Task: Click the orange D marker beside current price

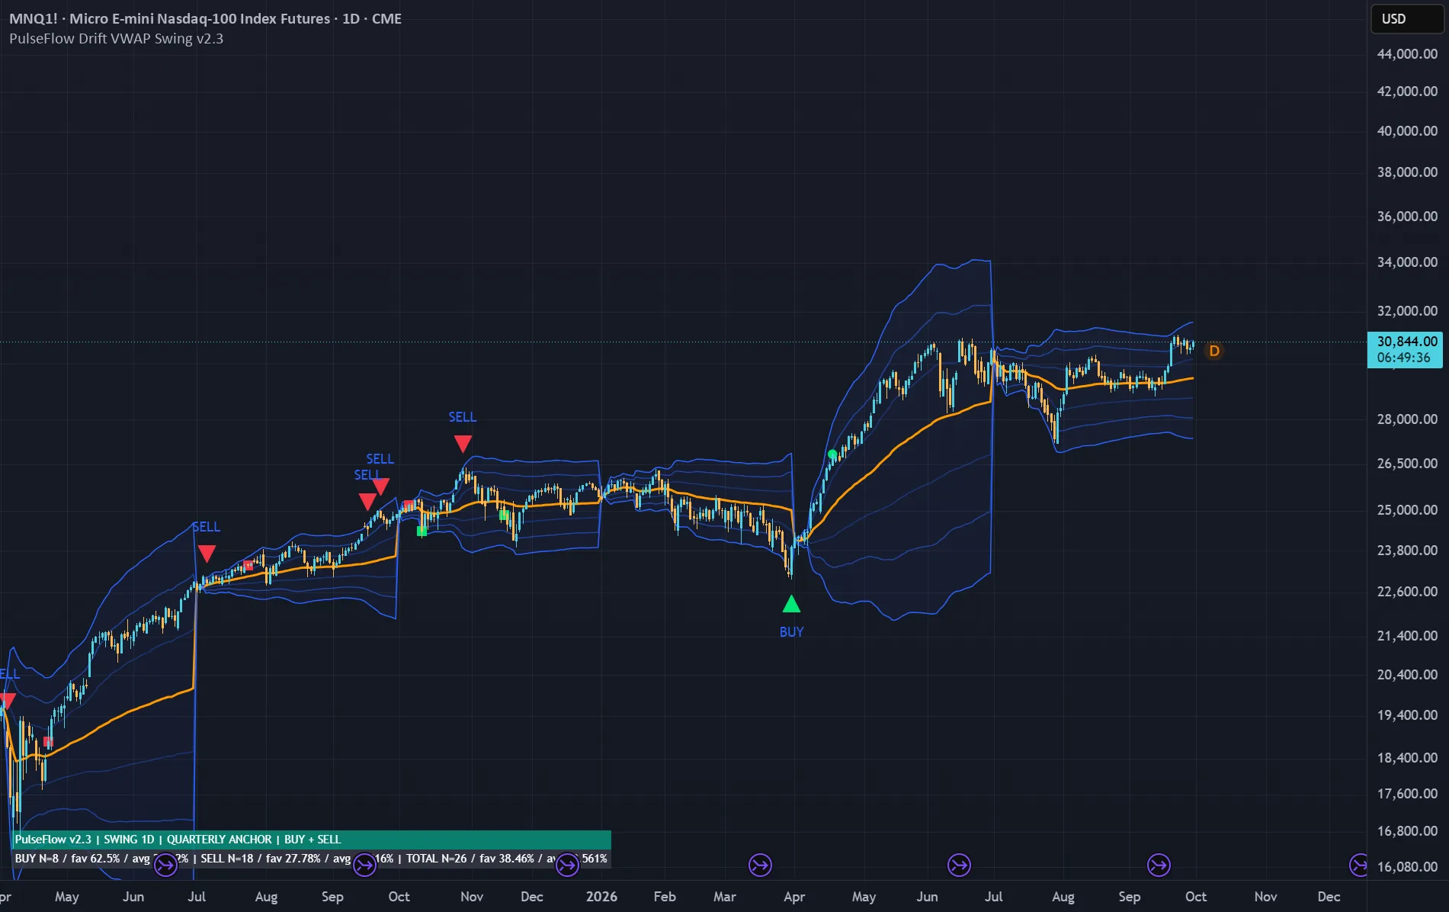Action: 1214,351
